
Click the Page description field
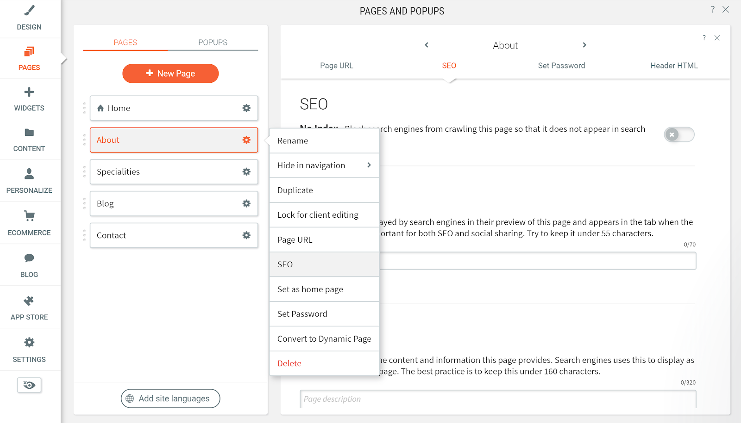pyautogui.click(x=498, y=399)
